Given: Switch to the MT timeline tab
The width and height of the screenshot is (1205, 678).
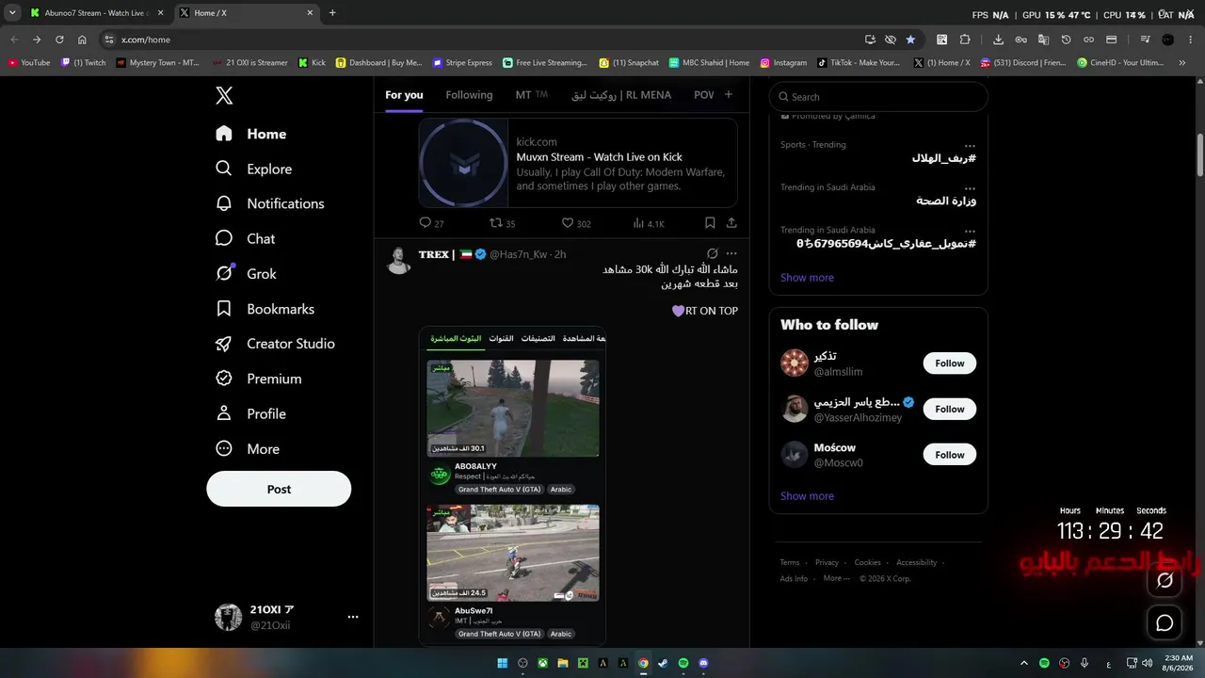Looking at the screenshot, I should 531,95.
